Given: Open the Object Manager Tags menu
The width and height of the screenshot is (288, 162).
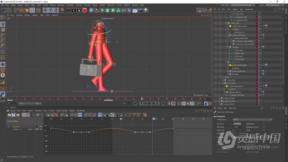Looking at the screenshot, I should (241, 9).
